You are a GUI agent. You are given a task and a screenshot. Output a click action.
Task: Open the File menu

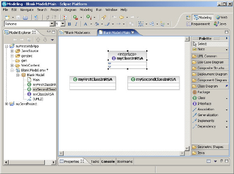tap(5, 10)
